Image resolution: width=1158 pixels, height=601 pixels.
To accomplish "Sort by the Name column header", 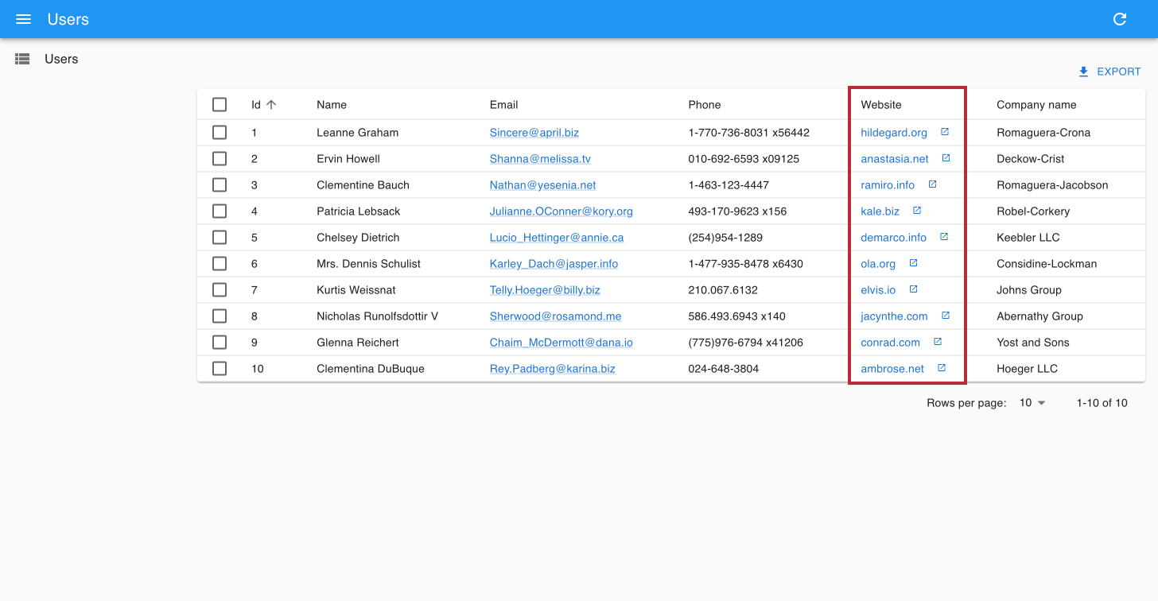I will point(332,105).
